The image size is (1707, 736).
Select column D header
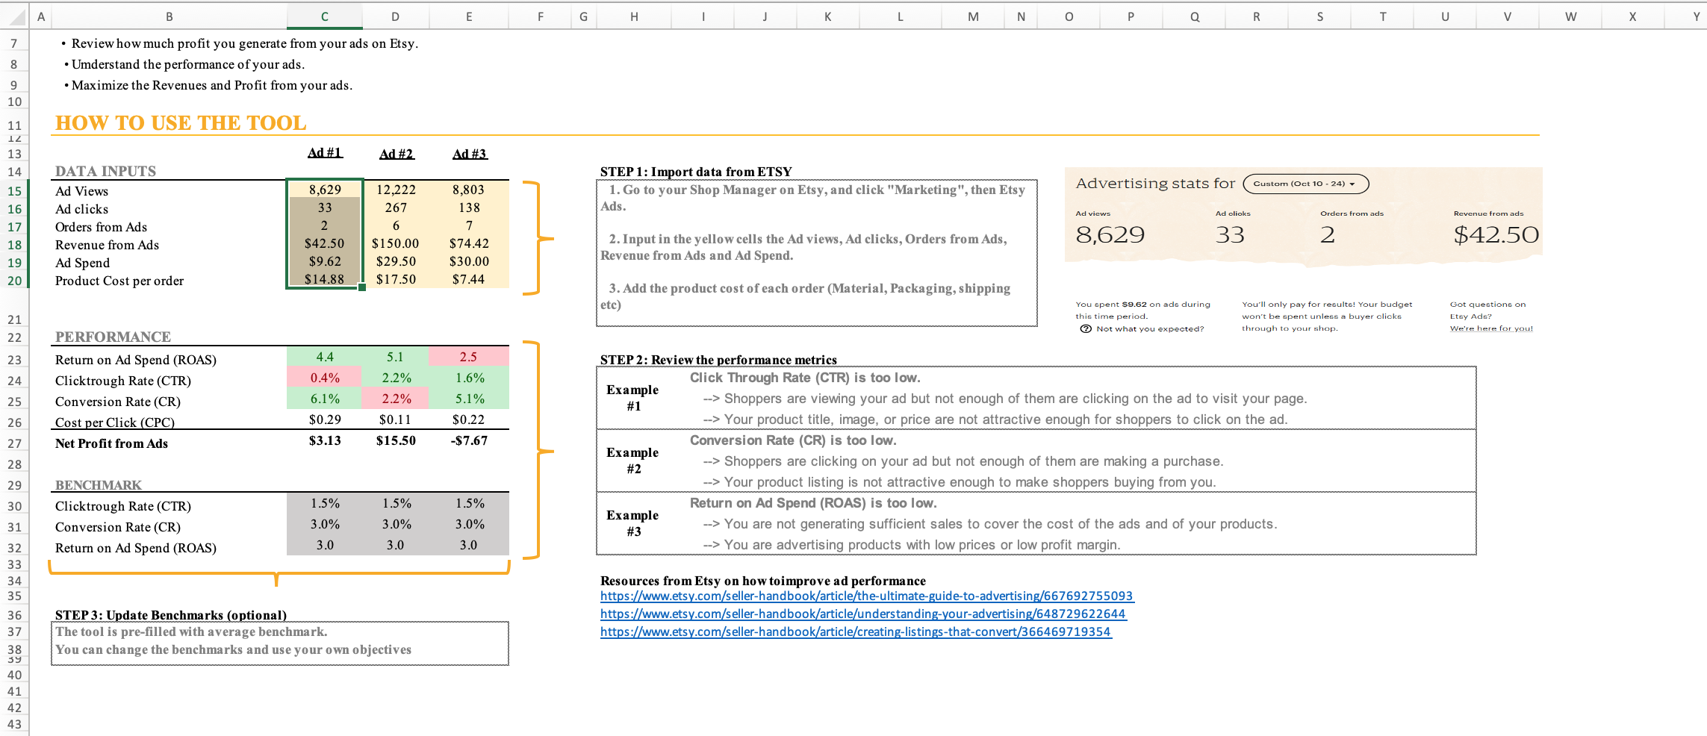point(395,16)
